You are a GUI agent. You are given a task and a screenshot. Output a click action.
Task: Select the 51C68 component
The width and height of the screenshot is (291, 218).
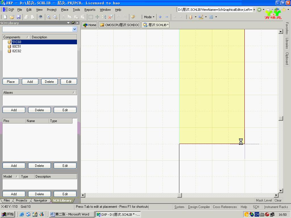pyautogui.click(x=40, y=42)
